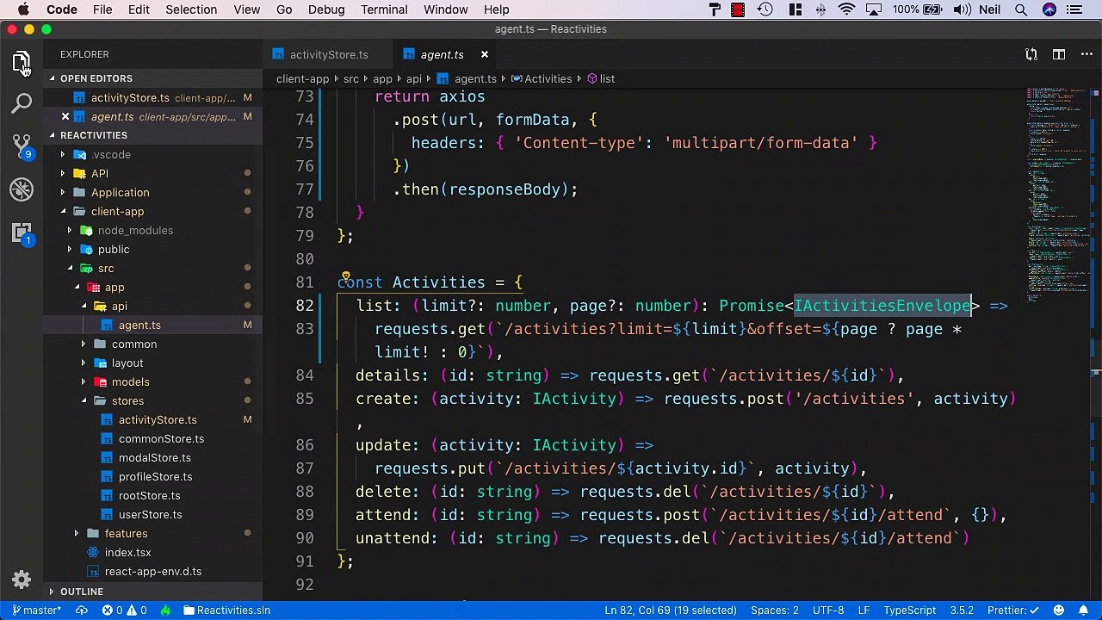This screenshot has width=1102, height=620.
Task: Click the LF end-of-line selector
Action: coord(864,610)
